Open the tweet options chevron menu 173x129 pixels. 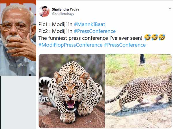tap(170, 9)
